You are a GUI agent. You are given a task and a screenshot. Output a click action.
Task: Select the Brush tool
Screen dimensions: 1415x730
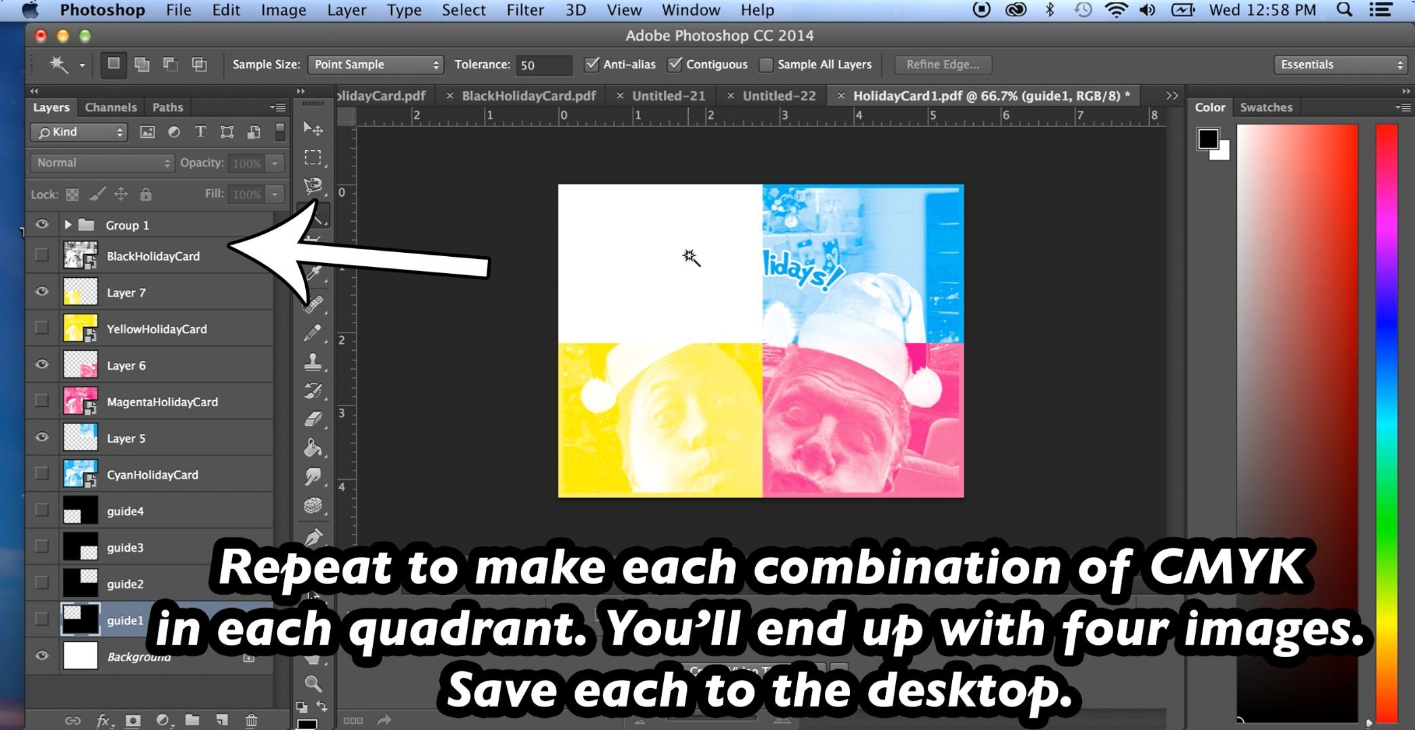(x=313, y=333)
